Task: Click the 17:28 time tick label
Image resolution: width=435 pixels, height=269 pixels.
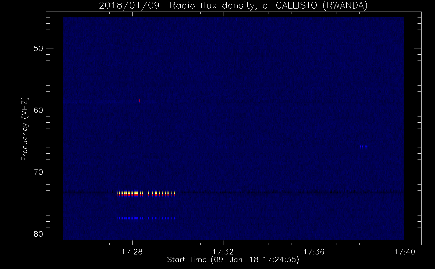Action: pos(132,252)
